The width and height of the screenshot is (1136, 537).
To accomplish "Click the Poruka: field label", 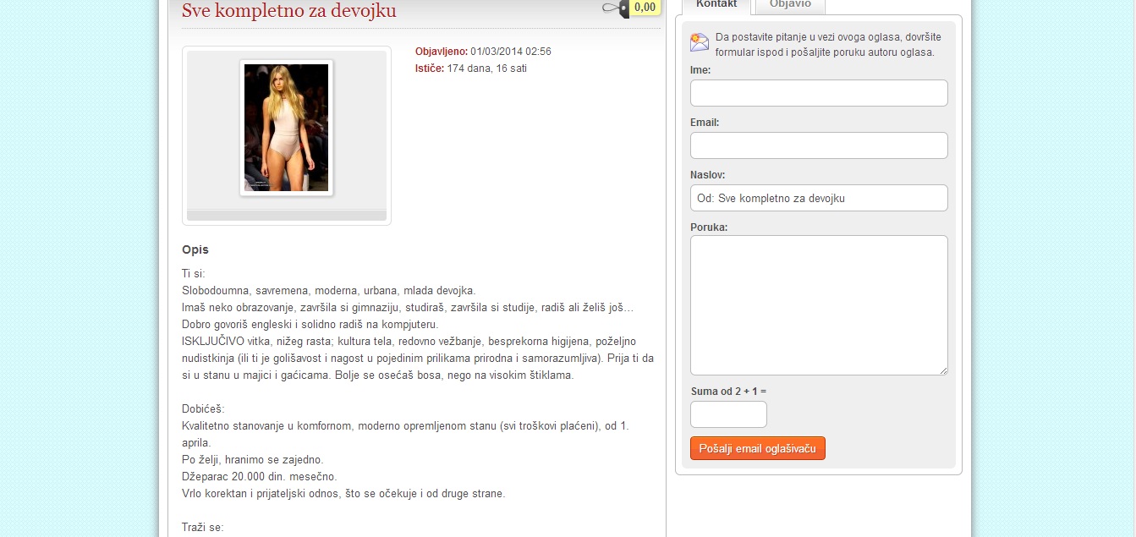I will [708, 227].
